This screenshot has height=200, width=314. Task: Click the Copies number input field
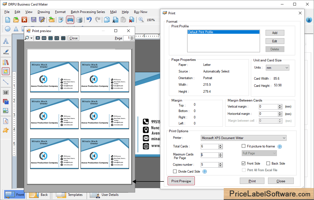point(210,165)
